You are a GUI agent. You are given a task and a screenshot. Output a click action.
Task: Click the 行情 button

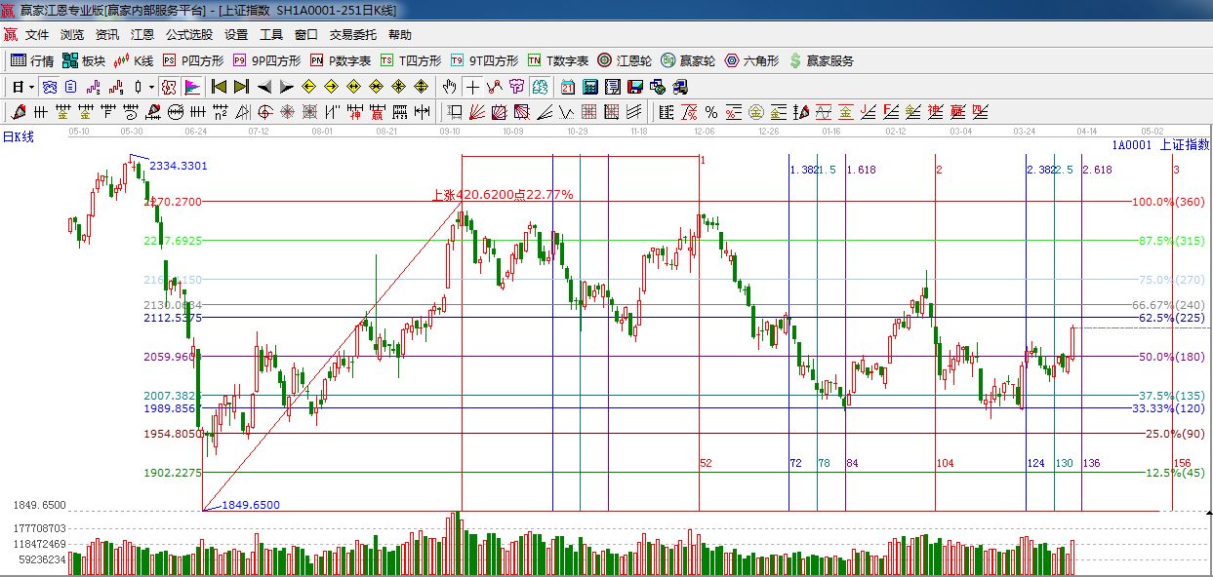[32, 60]
